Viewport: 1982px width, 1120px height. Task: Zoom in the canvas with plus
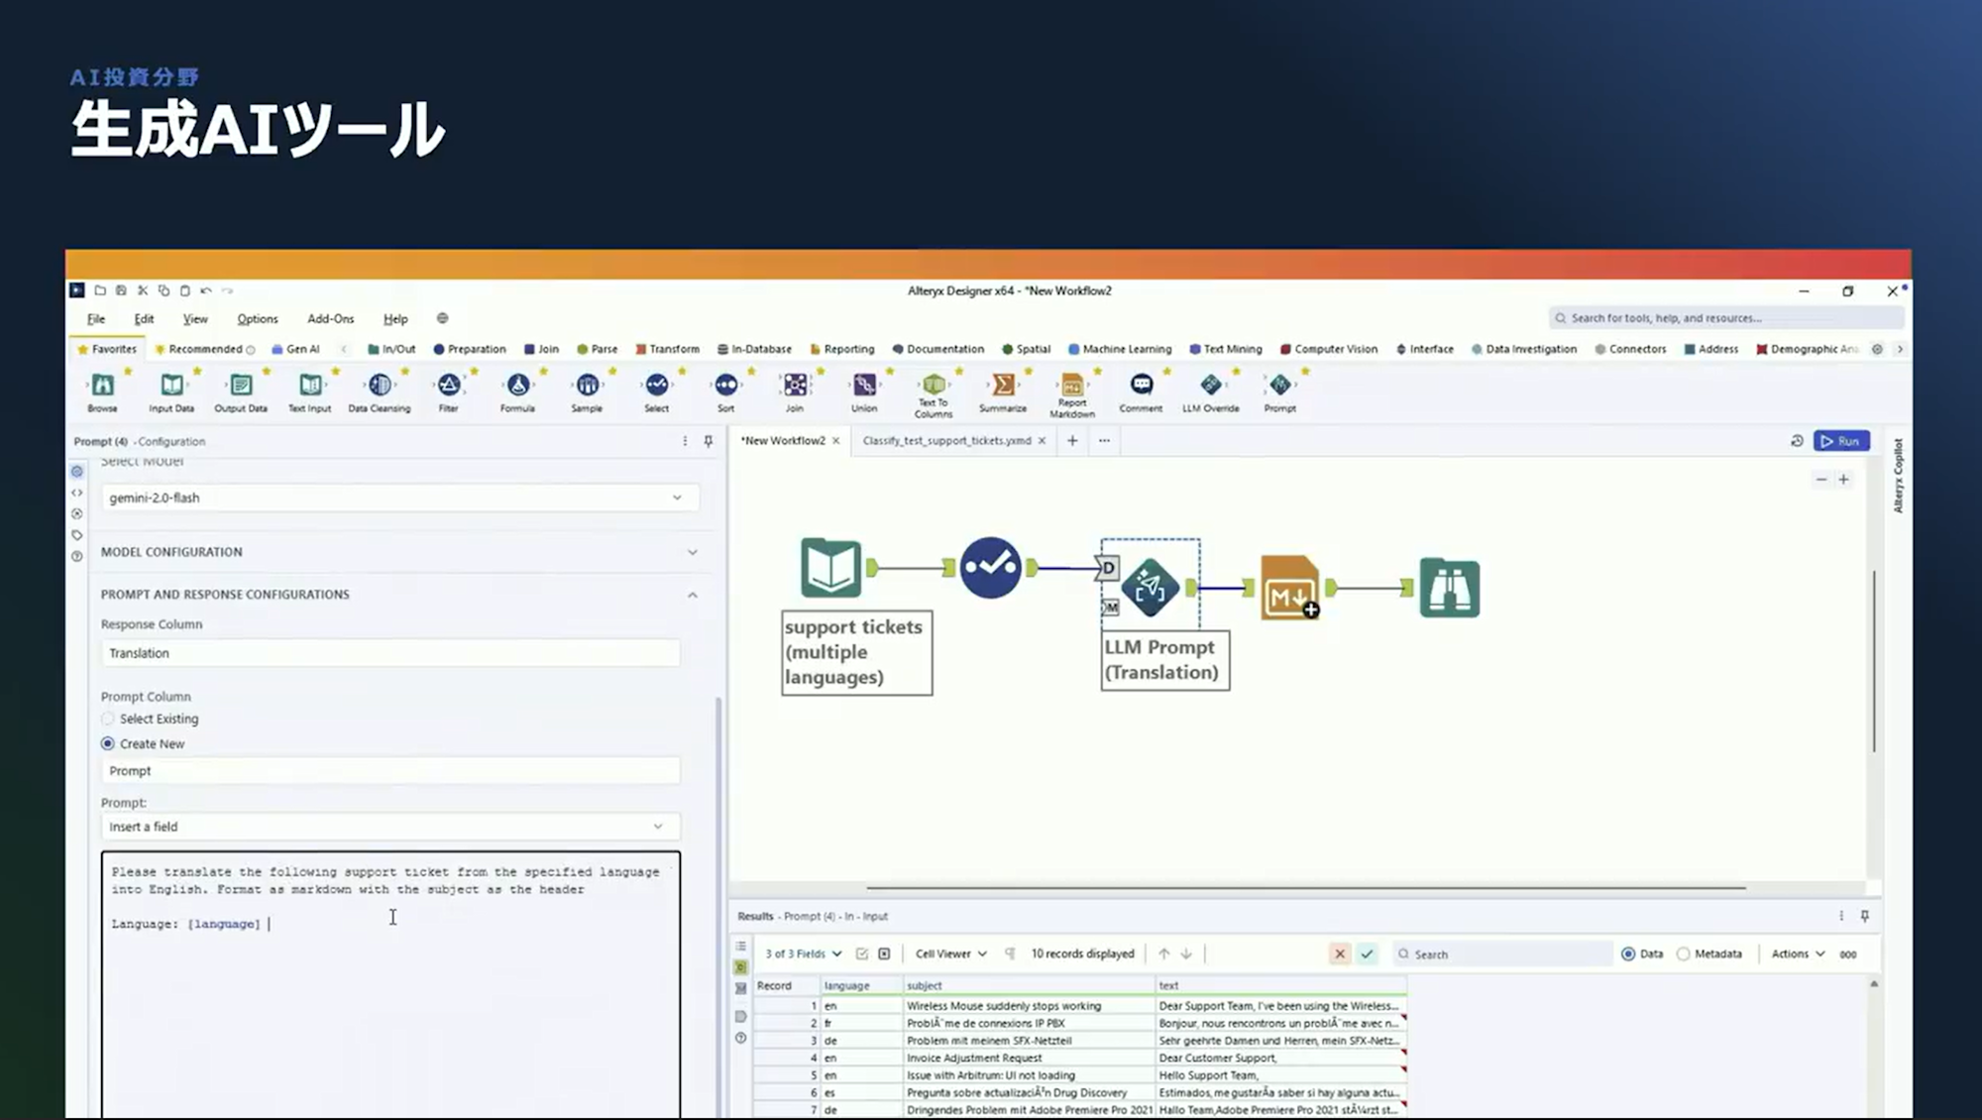(1844, 480)
